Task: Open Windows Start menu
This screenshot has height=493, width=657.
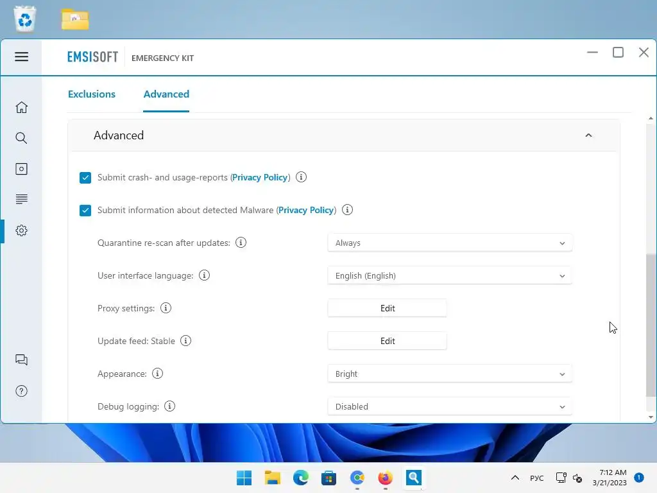Action: [x=244, y=478]
